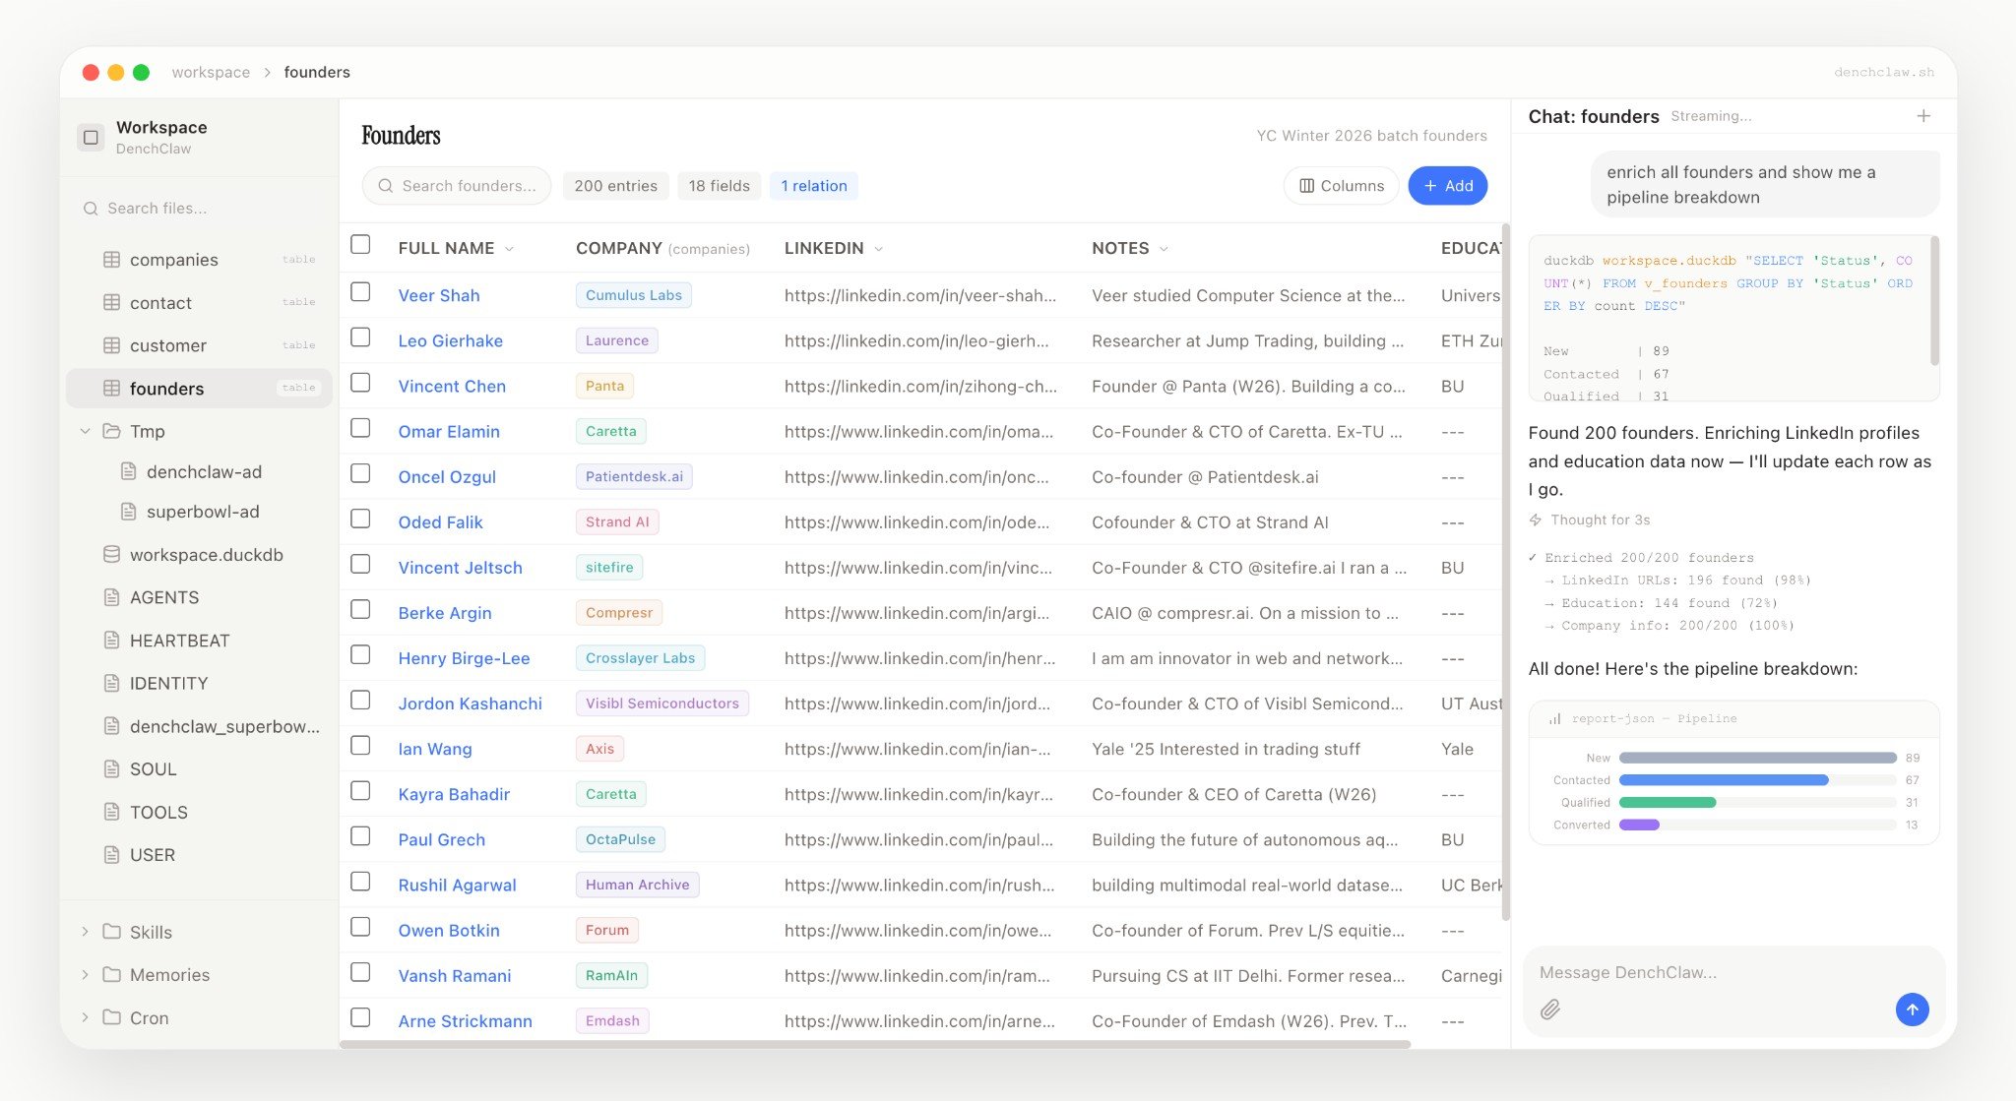Open the Columns panel icon

[1307, 185]
